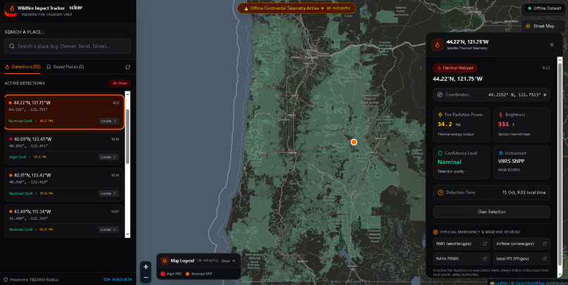Click the details panel scrollbar
The height and width of the screenshot is (285, 568).
(x=560, y=165)
